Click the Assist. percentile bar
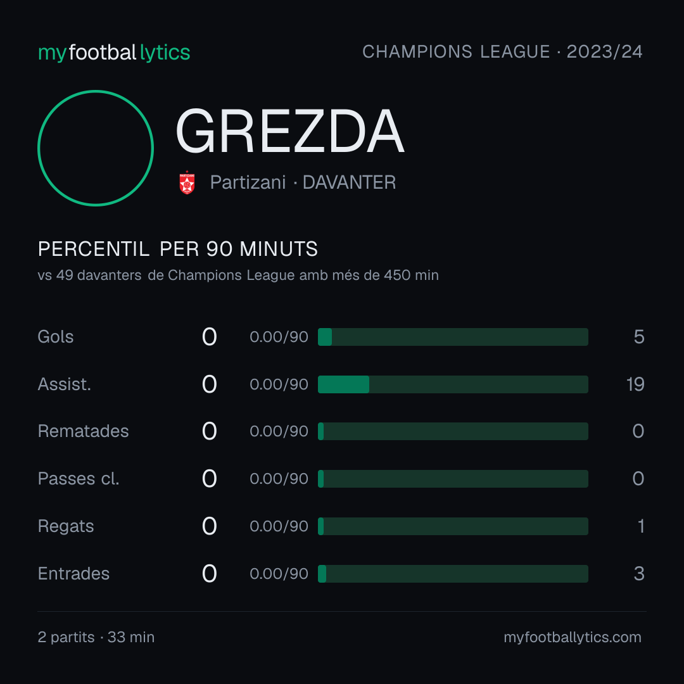684x684 pixels. click(x=453, y=384)
